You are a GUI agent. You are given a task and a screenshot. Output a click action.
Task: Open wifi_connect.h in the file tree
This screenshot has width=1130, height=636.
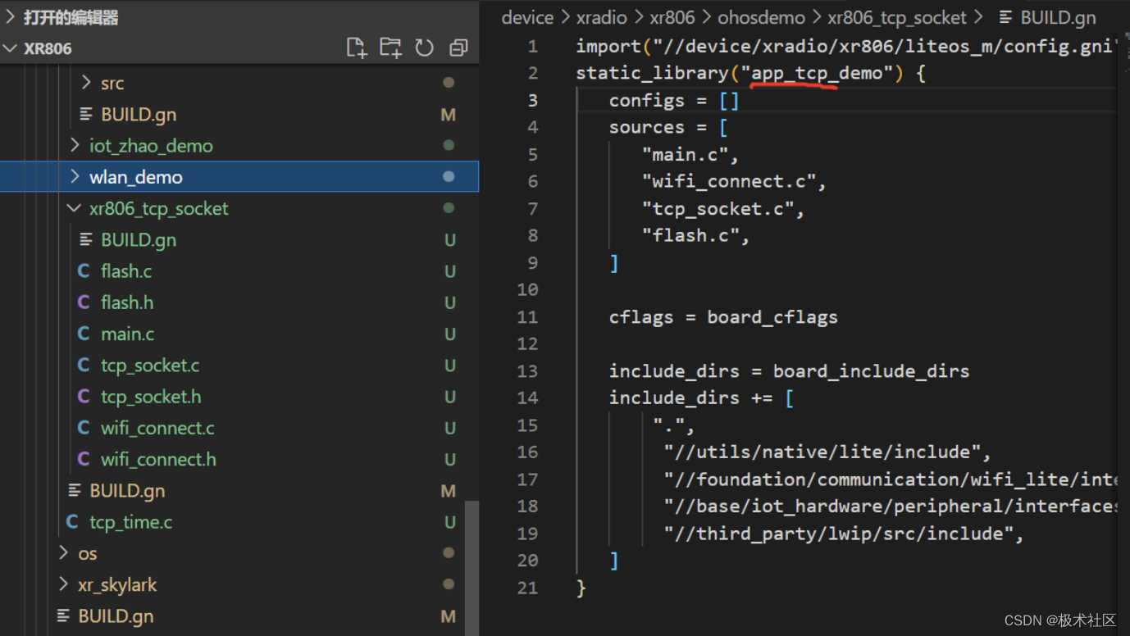coord(158,459)
